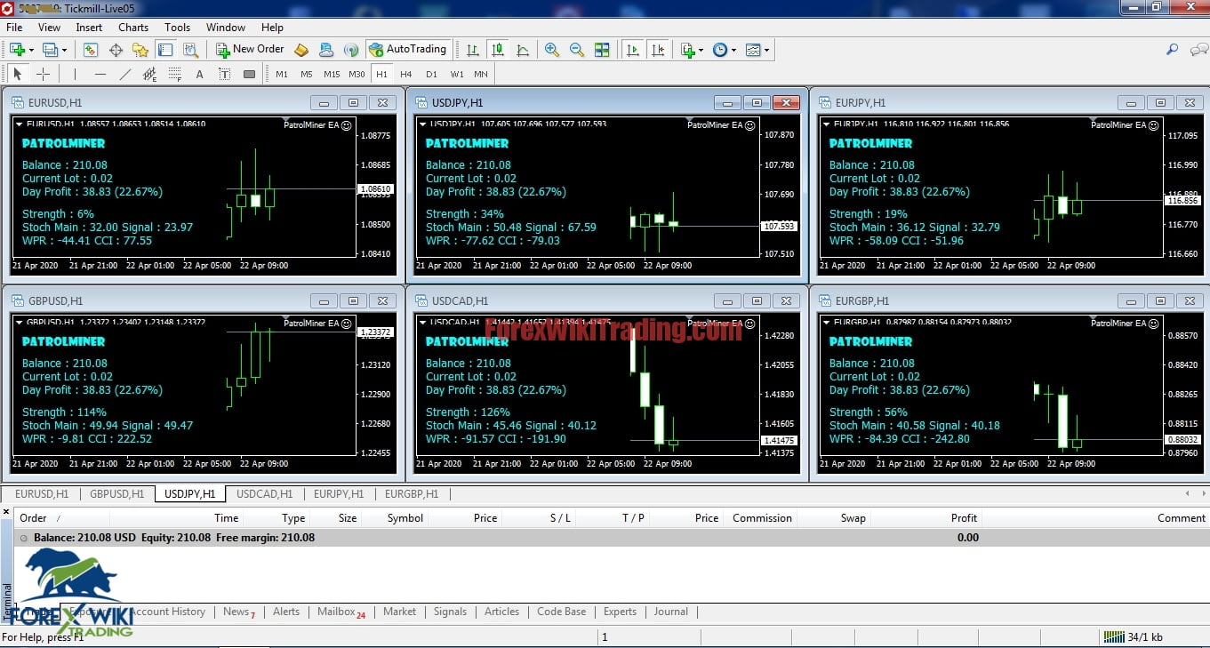1210x648 pixels.
Task: Tile chart windows with the grid icon
Action: [602, 50]
